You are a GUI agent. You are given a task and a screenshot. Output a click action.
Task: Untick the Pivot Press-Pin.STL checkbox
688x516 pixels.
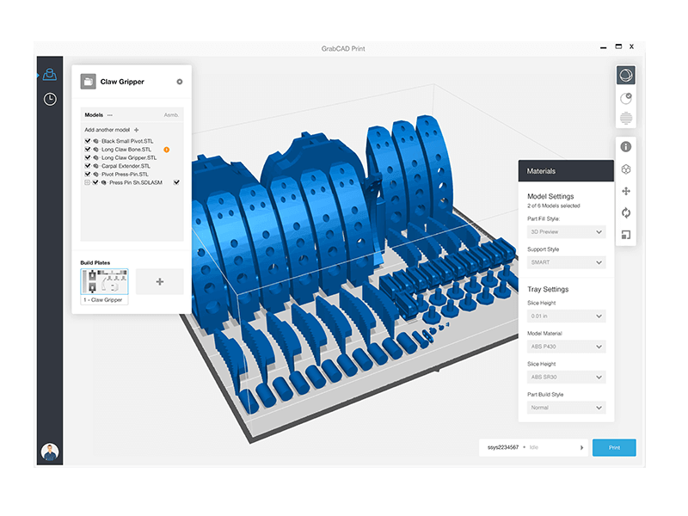[88, 174]
